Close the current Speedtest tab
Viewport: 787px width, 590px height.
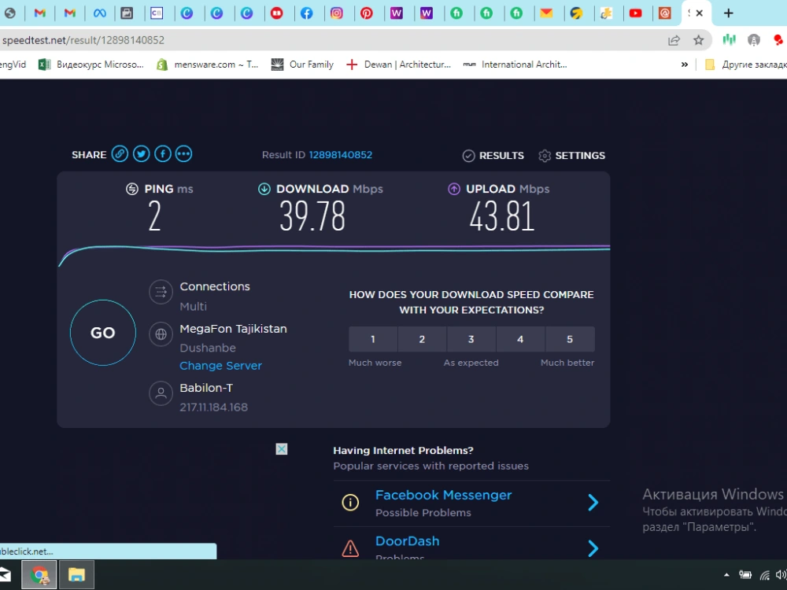pos(699,13)
